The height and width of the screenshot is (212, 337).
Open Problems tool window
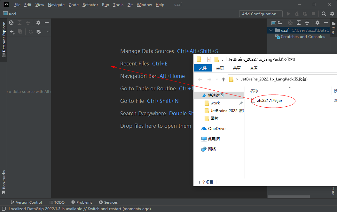(x=82, y=202)
